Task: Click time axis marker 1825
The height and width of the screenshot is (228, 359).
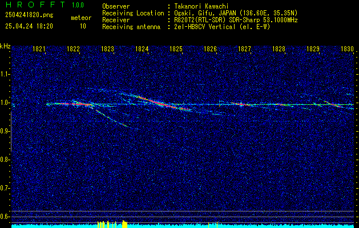Action: [x=176, y=48]
